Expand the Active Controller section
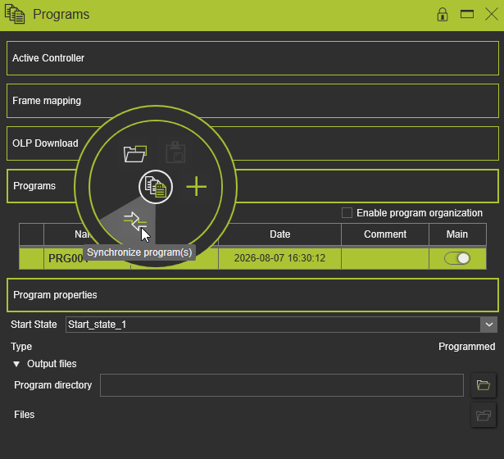The image size is (504, 459). (252, 58)
